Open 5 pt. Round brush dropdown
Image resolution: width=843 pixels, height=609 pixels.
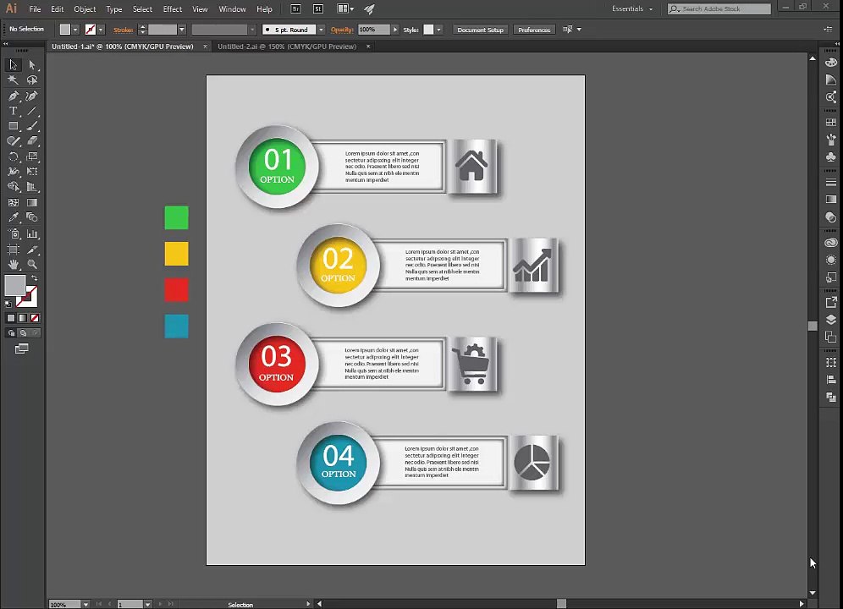pyautogui.click(x=321, y=30)
